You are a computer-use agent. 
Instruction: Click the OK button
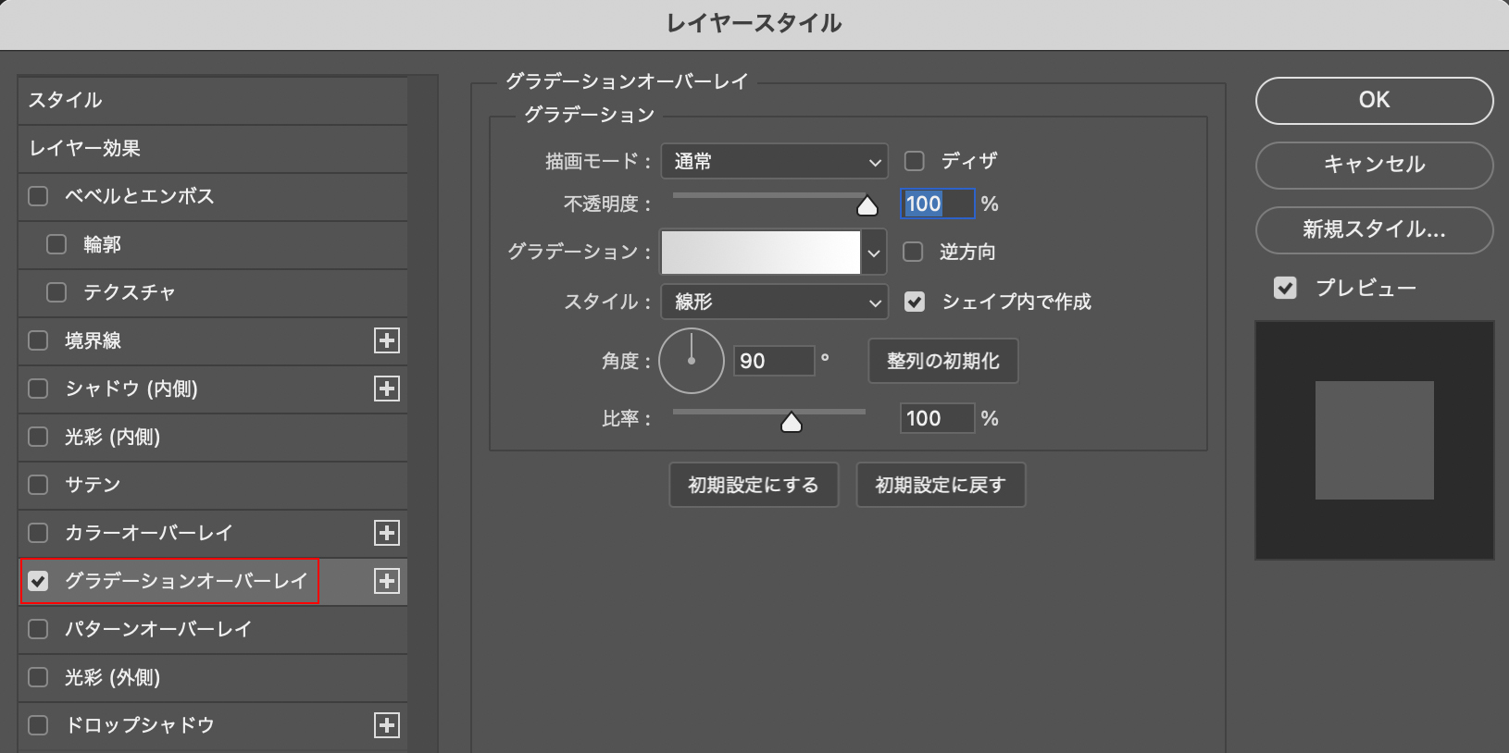click(x=1374, y=100)
